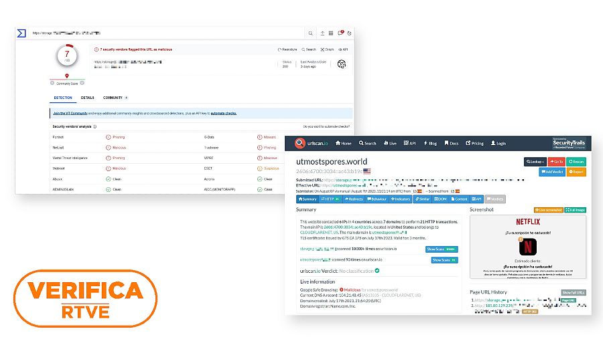Open API in urlscan navbar
This screenshot has width=603, height=339.
pyautogui.click(x=409, y=143)
